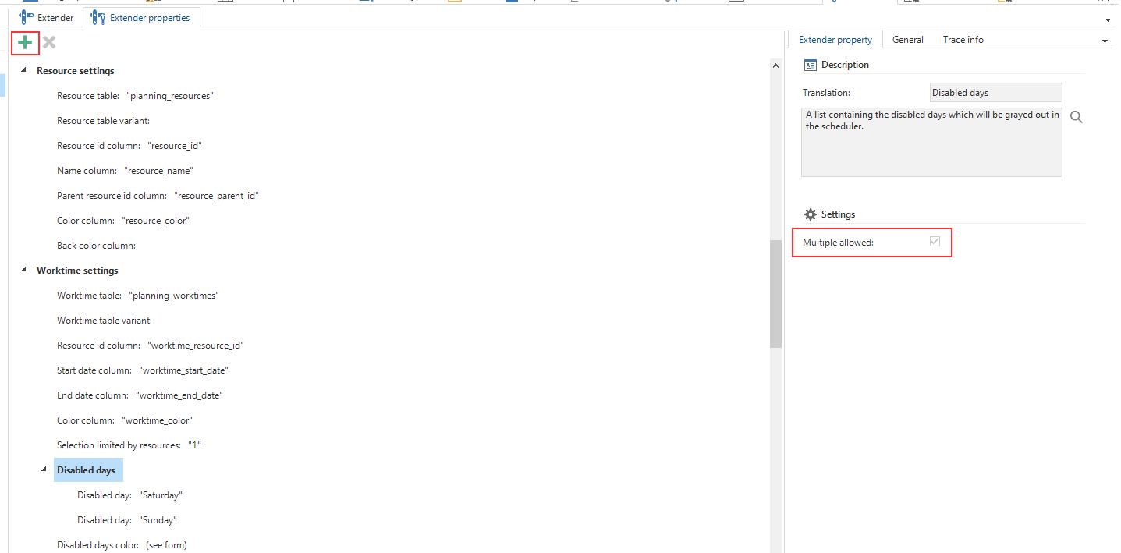The height and width of the screenshot is (553, 1121).
Task: Collapse the Disabled days node
Action: coord(44,470)
